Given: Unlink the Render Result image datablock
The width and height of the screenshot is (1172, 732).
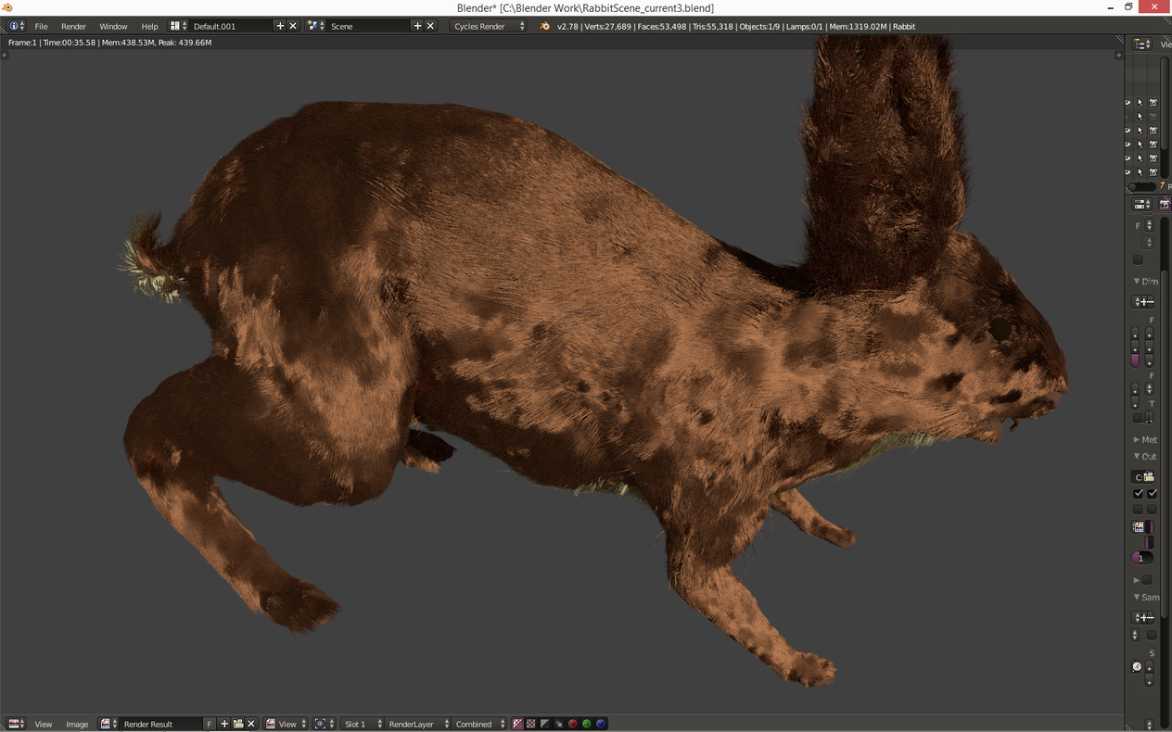Looking at the screenshot, I should pos(251,724).
